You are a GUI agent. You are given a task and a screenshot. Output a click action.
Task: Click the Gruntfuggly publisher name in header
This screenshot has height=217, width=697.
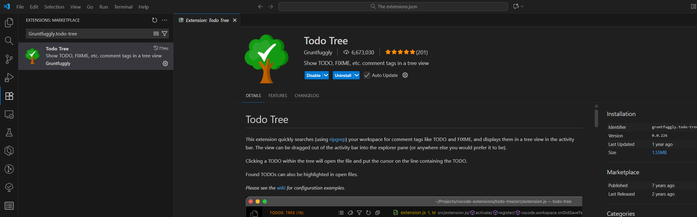coord(318,52)
